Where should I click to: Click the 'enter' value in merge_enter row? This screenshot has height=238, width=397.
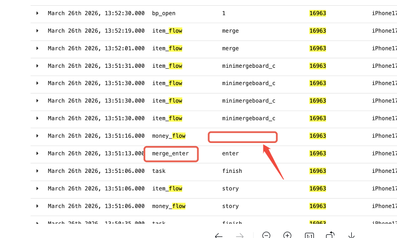(x=230, y=153)
